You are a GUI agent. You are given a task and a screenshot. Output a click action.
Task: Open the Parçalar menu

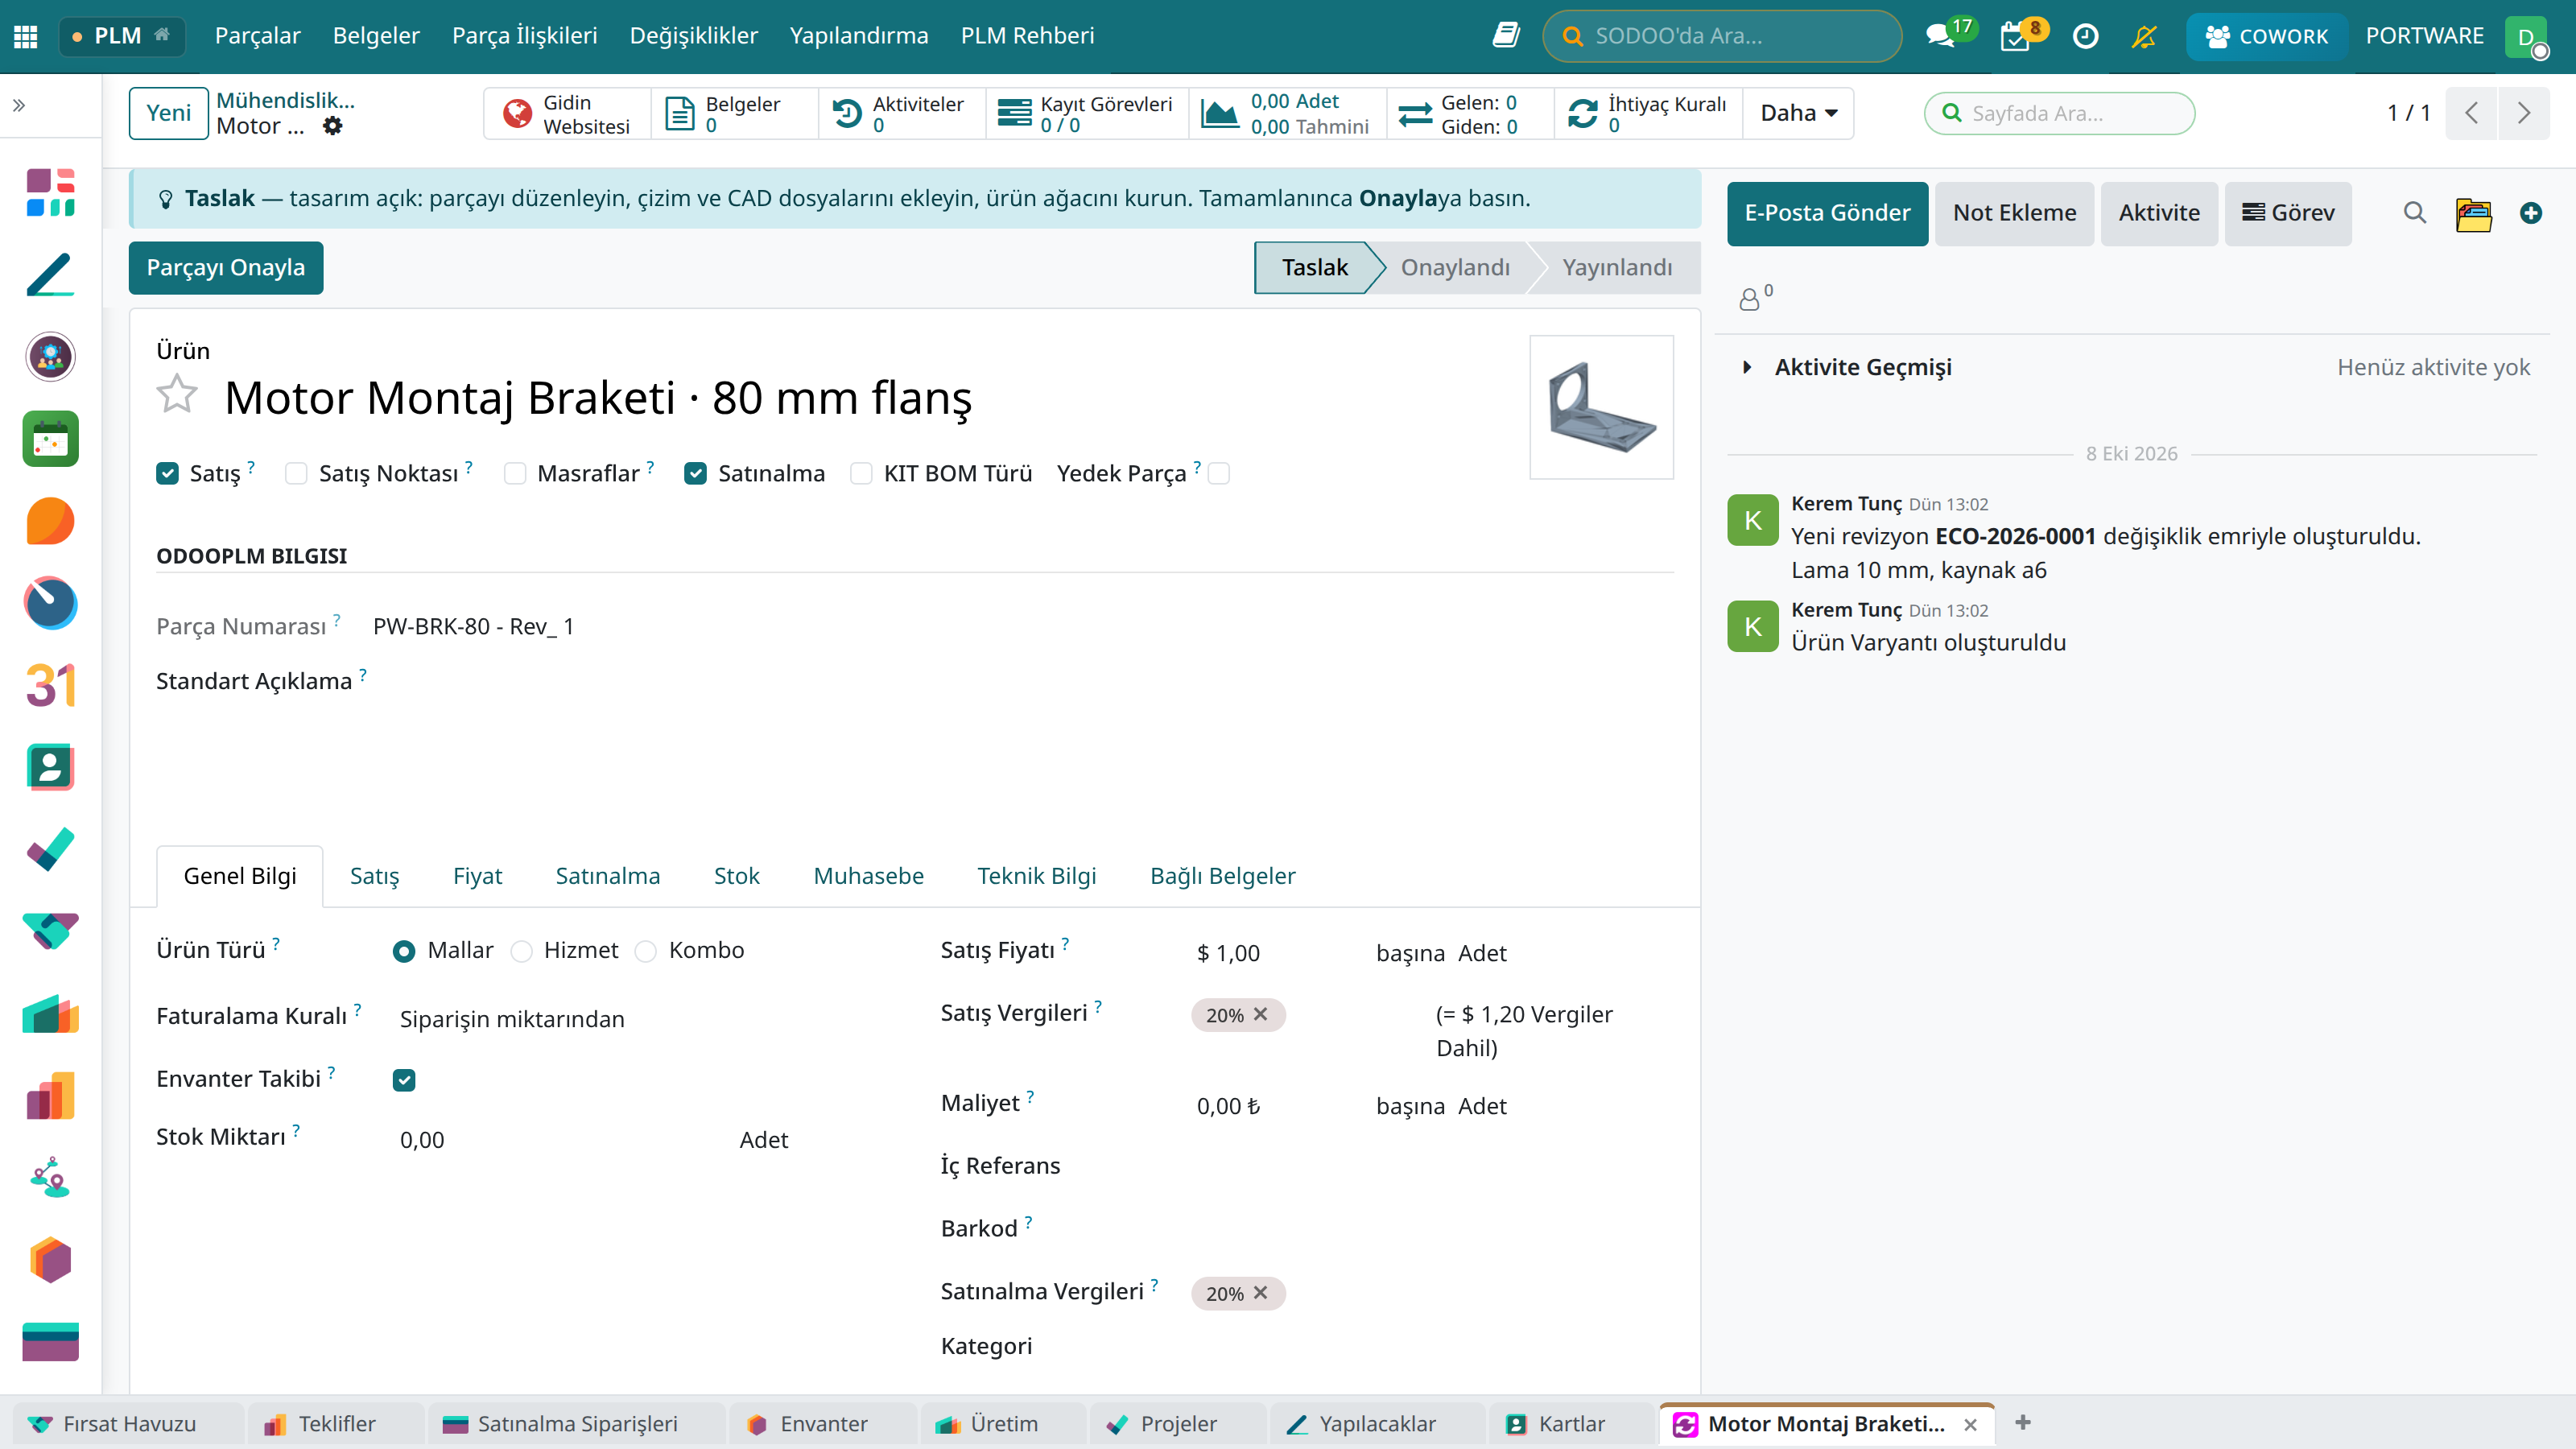coord(257,36)
